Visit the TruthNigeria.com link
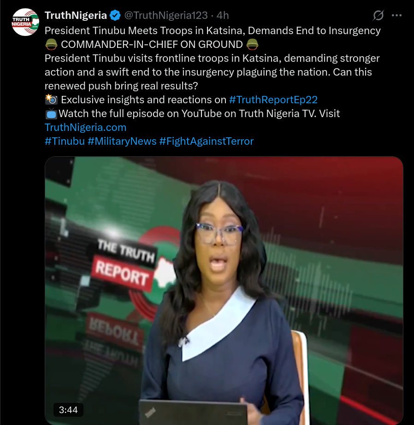This screenshot has height=425, width=414. (85, 127)
